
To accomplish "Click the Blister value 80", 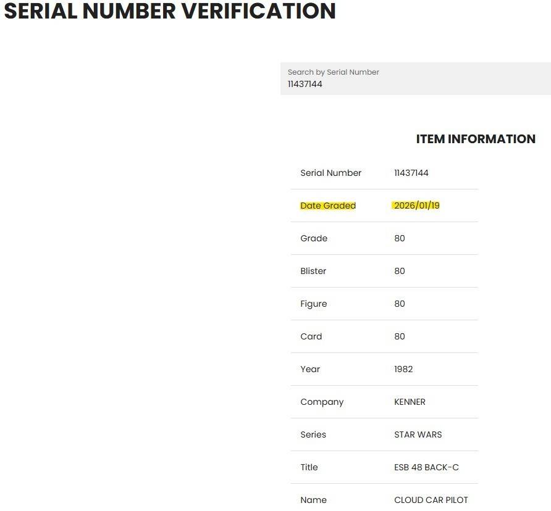I will (x=400, y=271).
